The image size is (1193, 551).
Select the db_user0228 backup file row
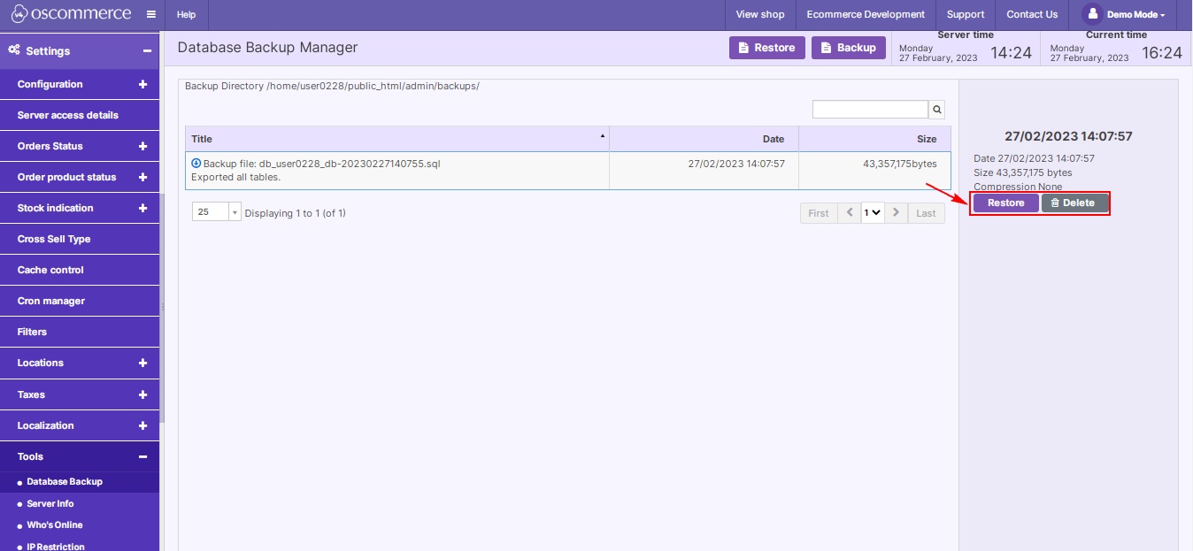pos(568,171)
